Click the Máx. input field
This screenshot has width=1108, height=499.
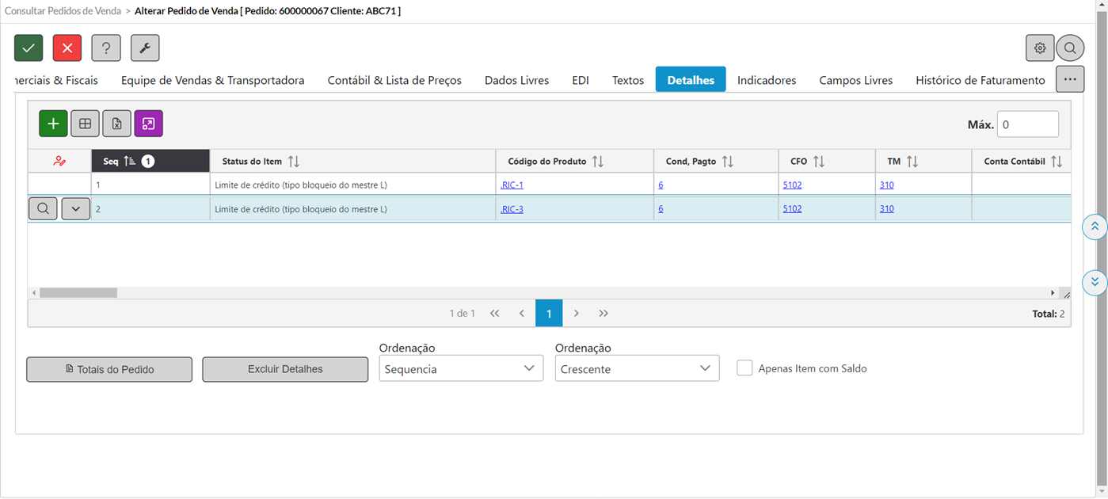(1027, 124)
